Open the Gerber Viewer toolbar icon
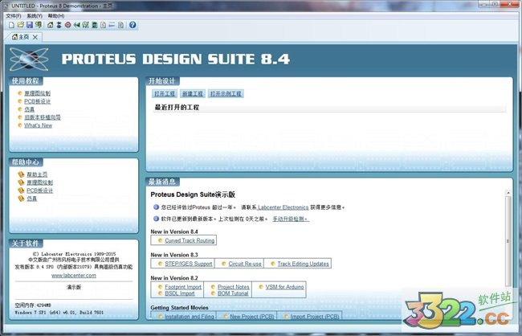Image resolution: width=522 pixels, height=336 pixels. (86, 25)
